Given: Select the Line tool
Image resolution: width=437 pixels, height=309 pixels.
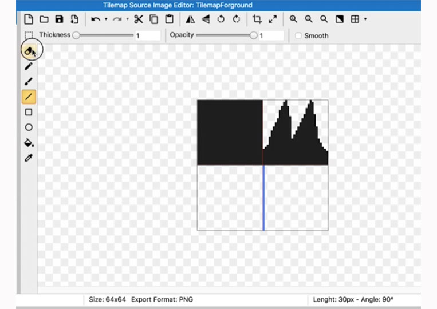Looking at the screenshot, I should tap(29, 97).
